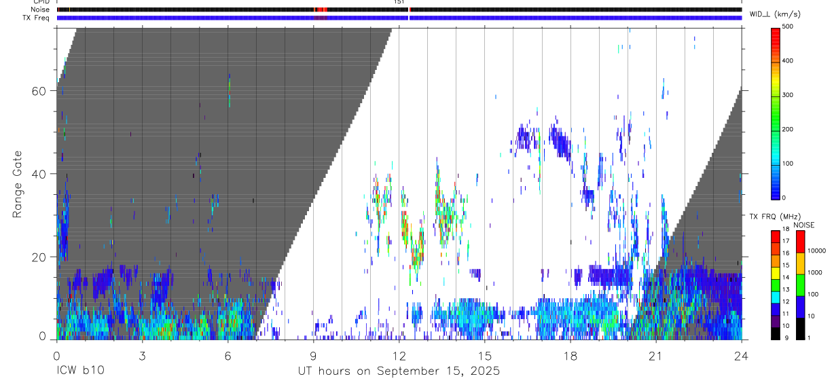Select the 'ICW b10' radar beam label

[x=79, y=371]
